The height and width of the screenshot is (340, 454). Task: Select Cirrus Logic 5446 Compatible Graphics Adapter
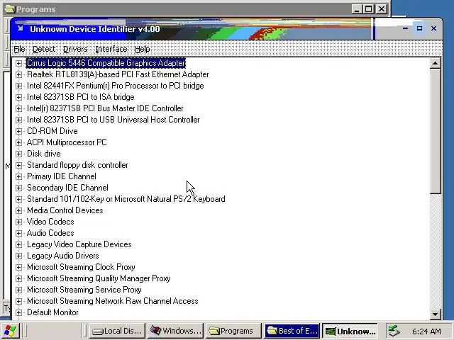click(x=106, y=63)
